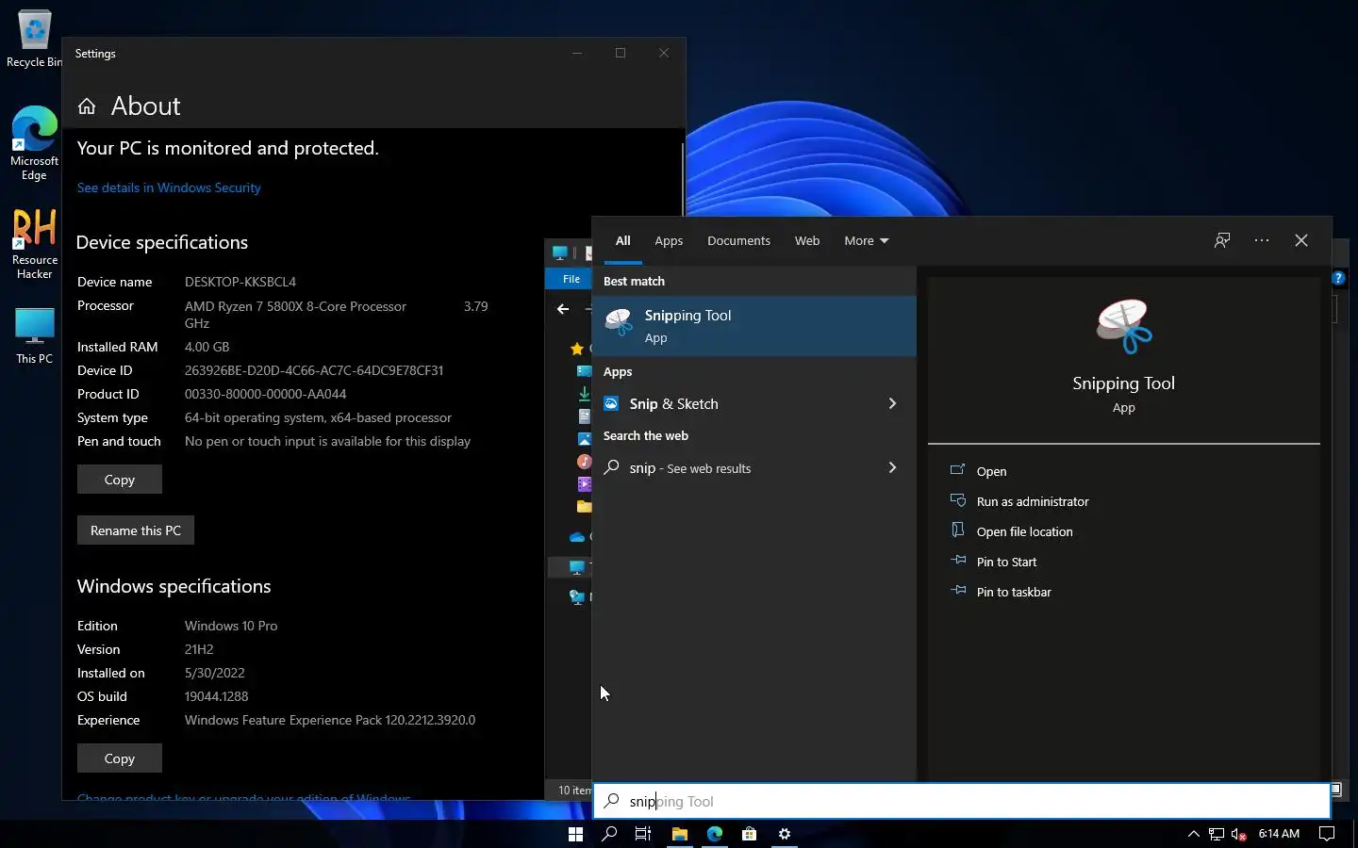This screenshot has width=1358, height=848.
Task: Click the Installed on date 5/30/2022
Action: 215,673
